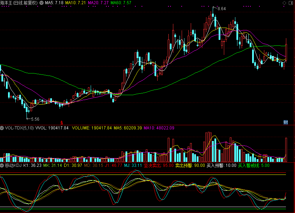Expand the VOL-TDX indicator dropdown arrow

[2, 128]
